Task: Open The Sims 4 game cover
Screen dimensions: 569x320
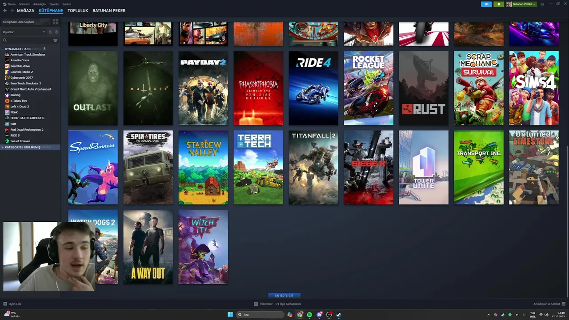Action: [x=534, y=88]
